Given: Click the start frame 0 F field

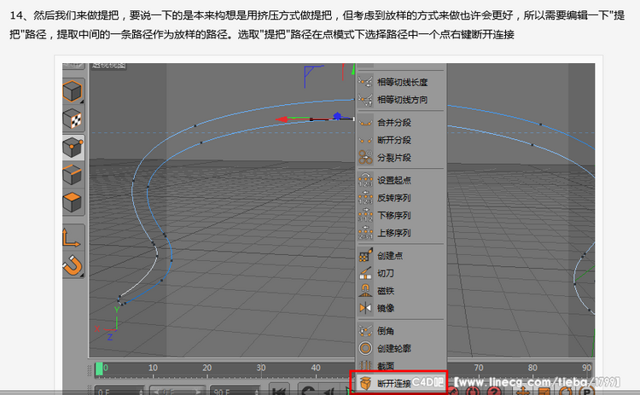Looking at the screenshot, I should coord(119,390).
